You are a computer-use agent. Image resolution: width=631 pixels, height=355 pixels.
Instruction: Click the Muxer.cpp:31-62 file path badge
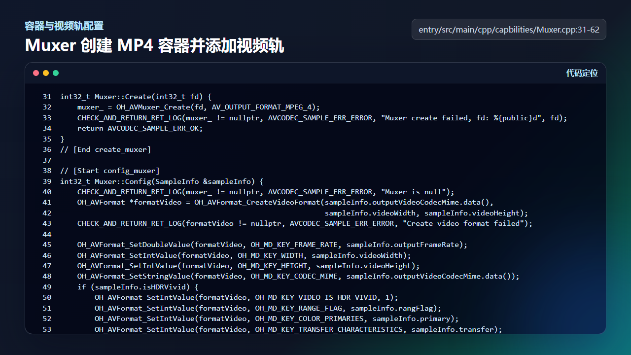click(509, 30)
